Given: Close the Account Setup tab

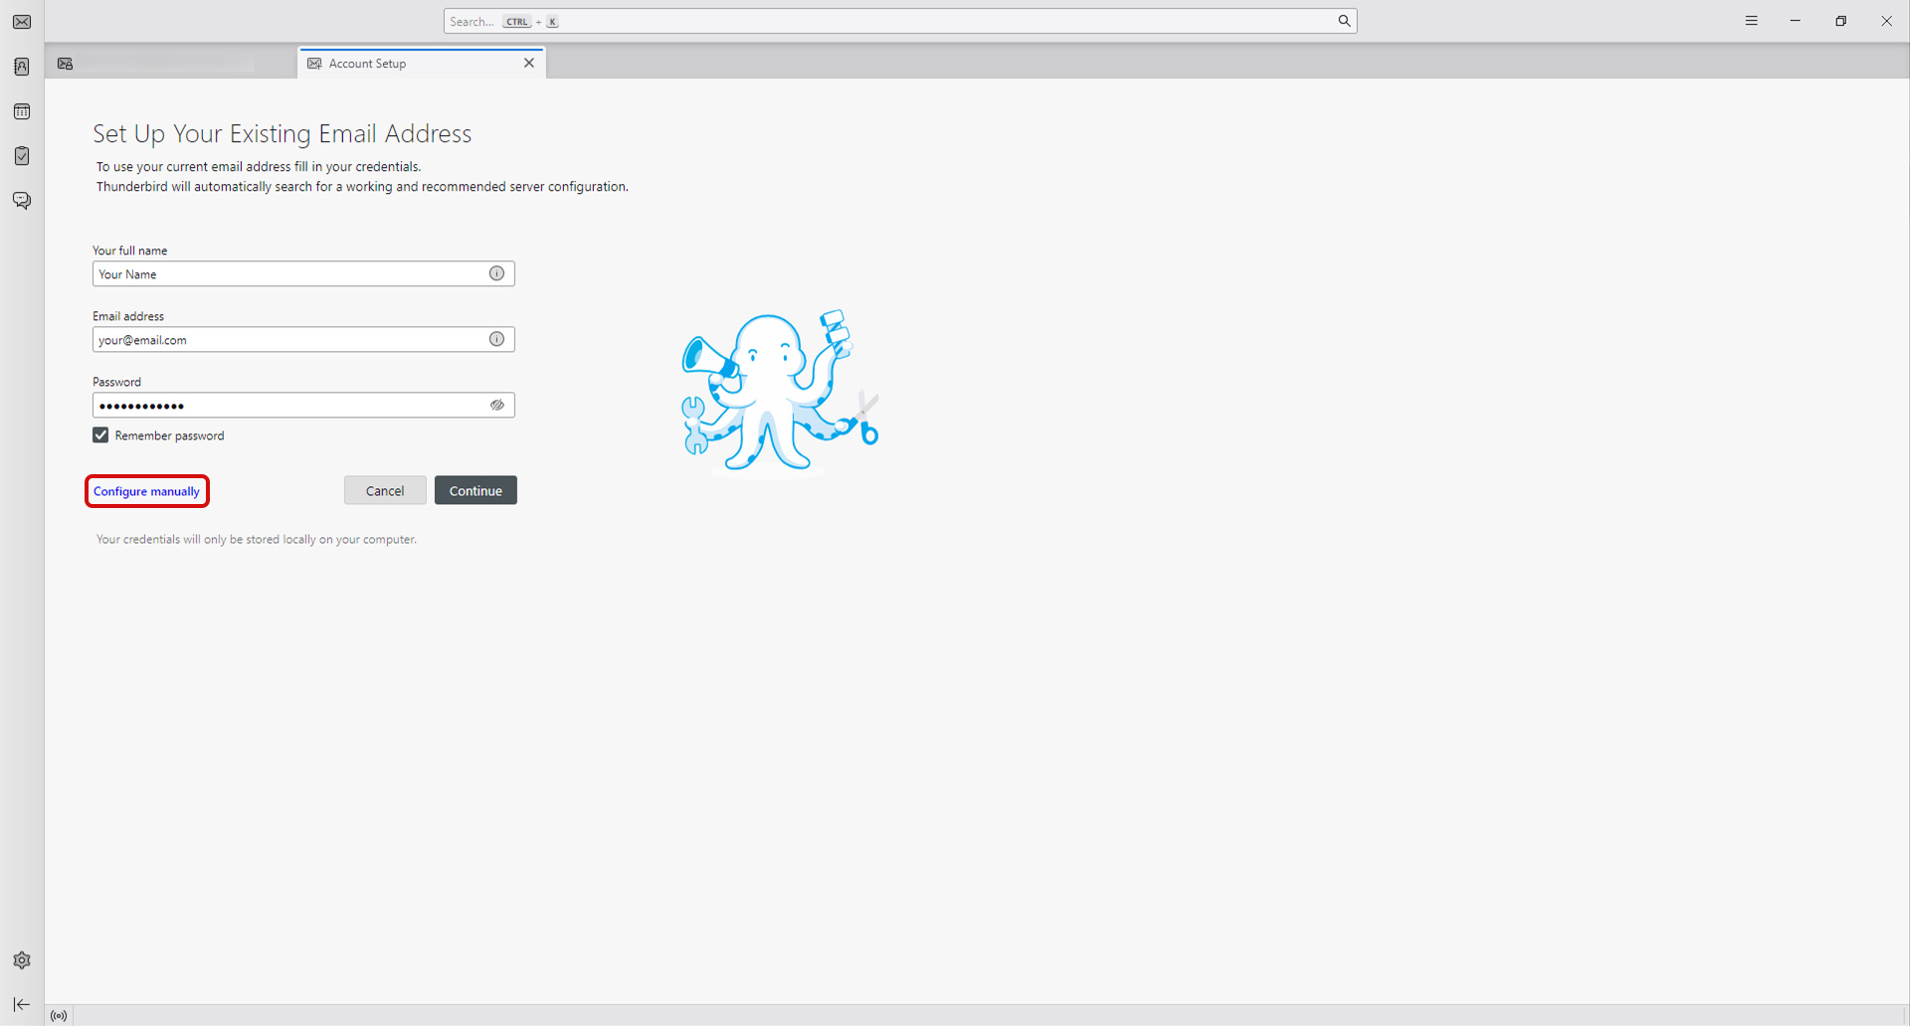Looking at the screenshot, I should [529, 63].
